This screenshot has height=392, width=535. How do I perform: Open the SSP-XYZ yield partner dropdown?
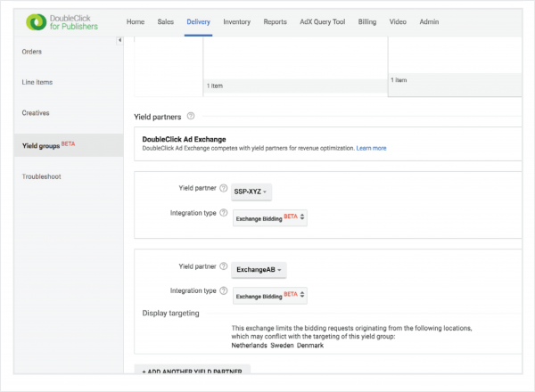click(x=251, y=192)
